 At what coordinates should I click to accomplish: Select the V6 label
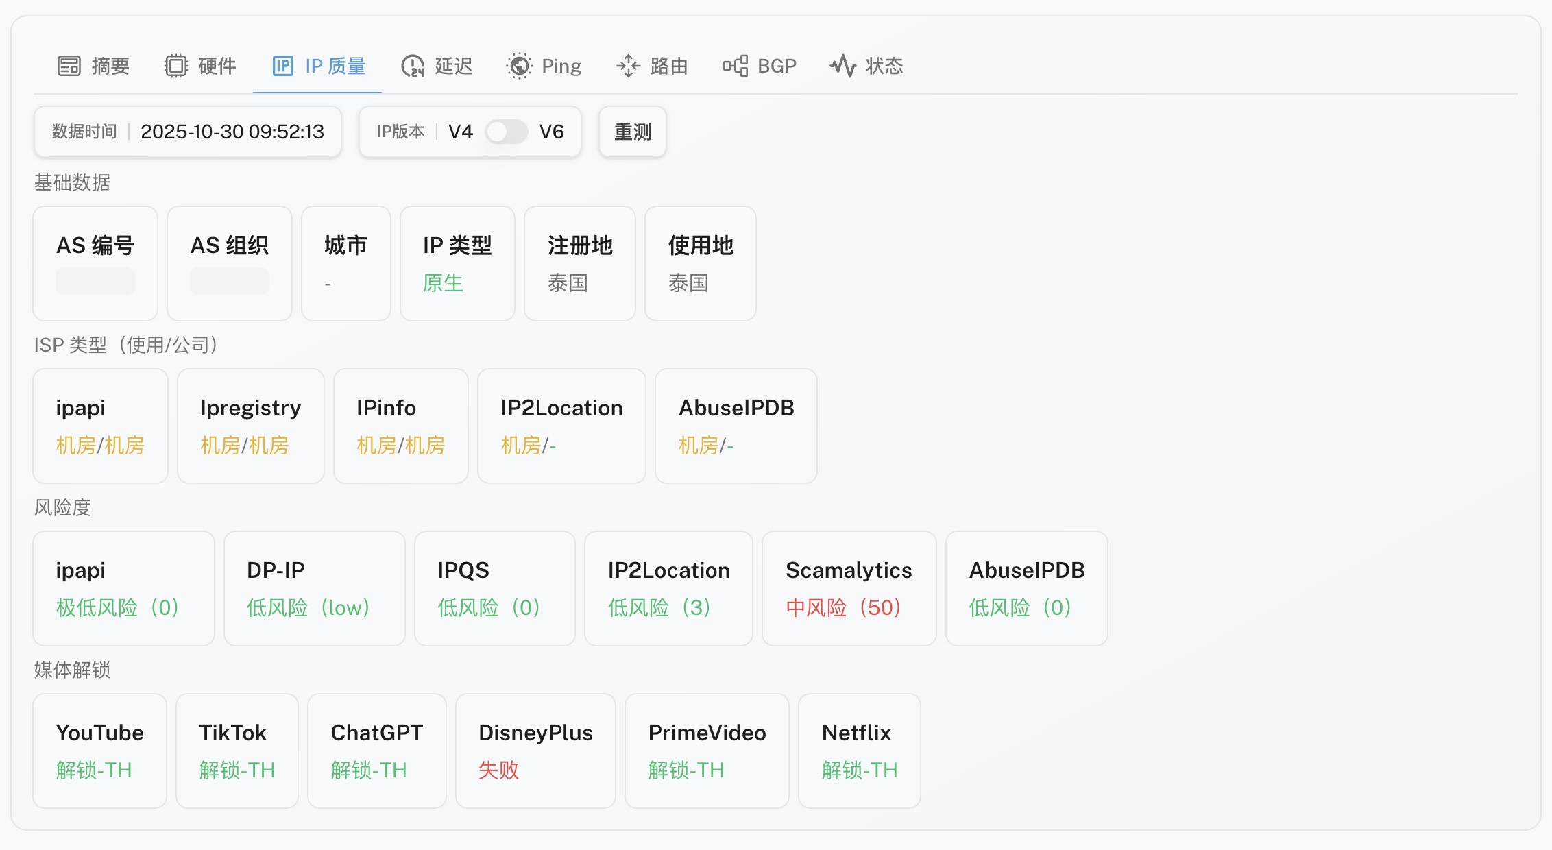pos(551,132)
